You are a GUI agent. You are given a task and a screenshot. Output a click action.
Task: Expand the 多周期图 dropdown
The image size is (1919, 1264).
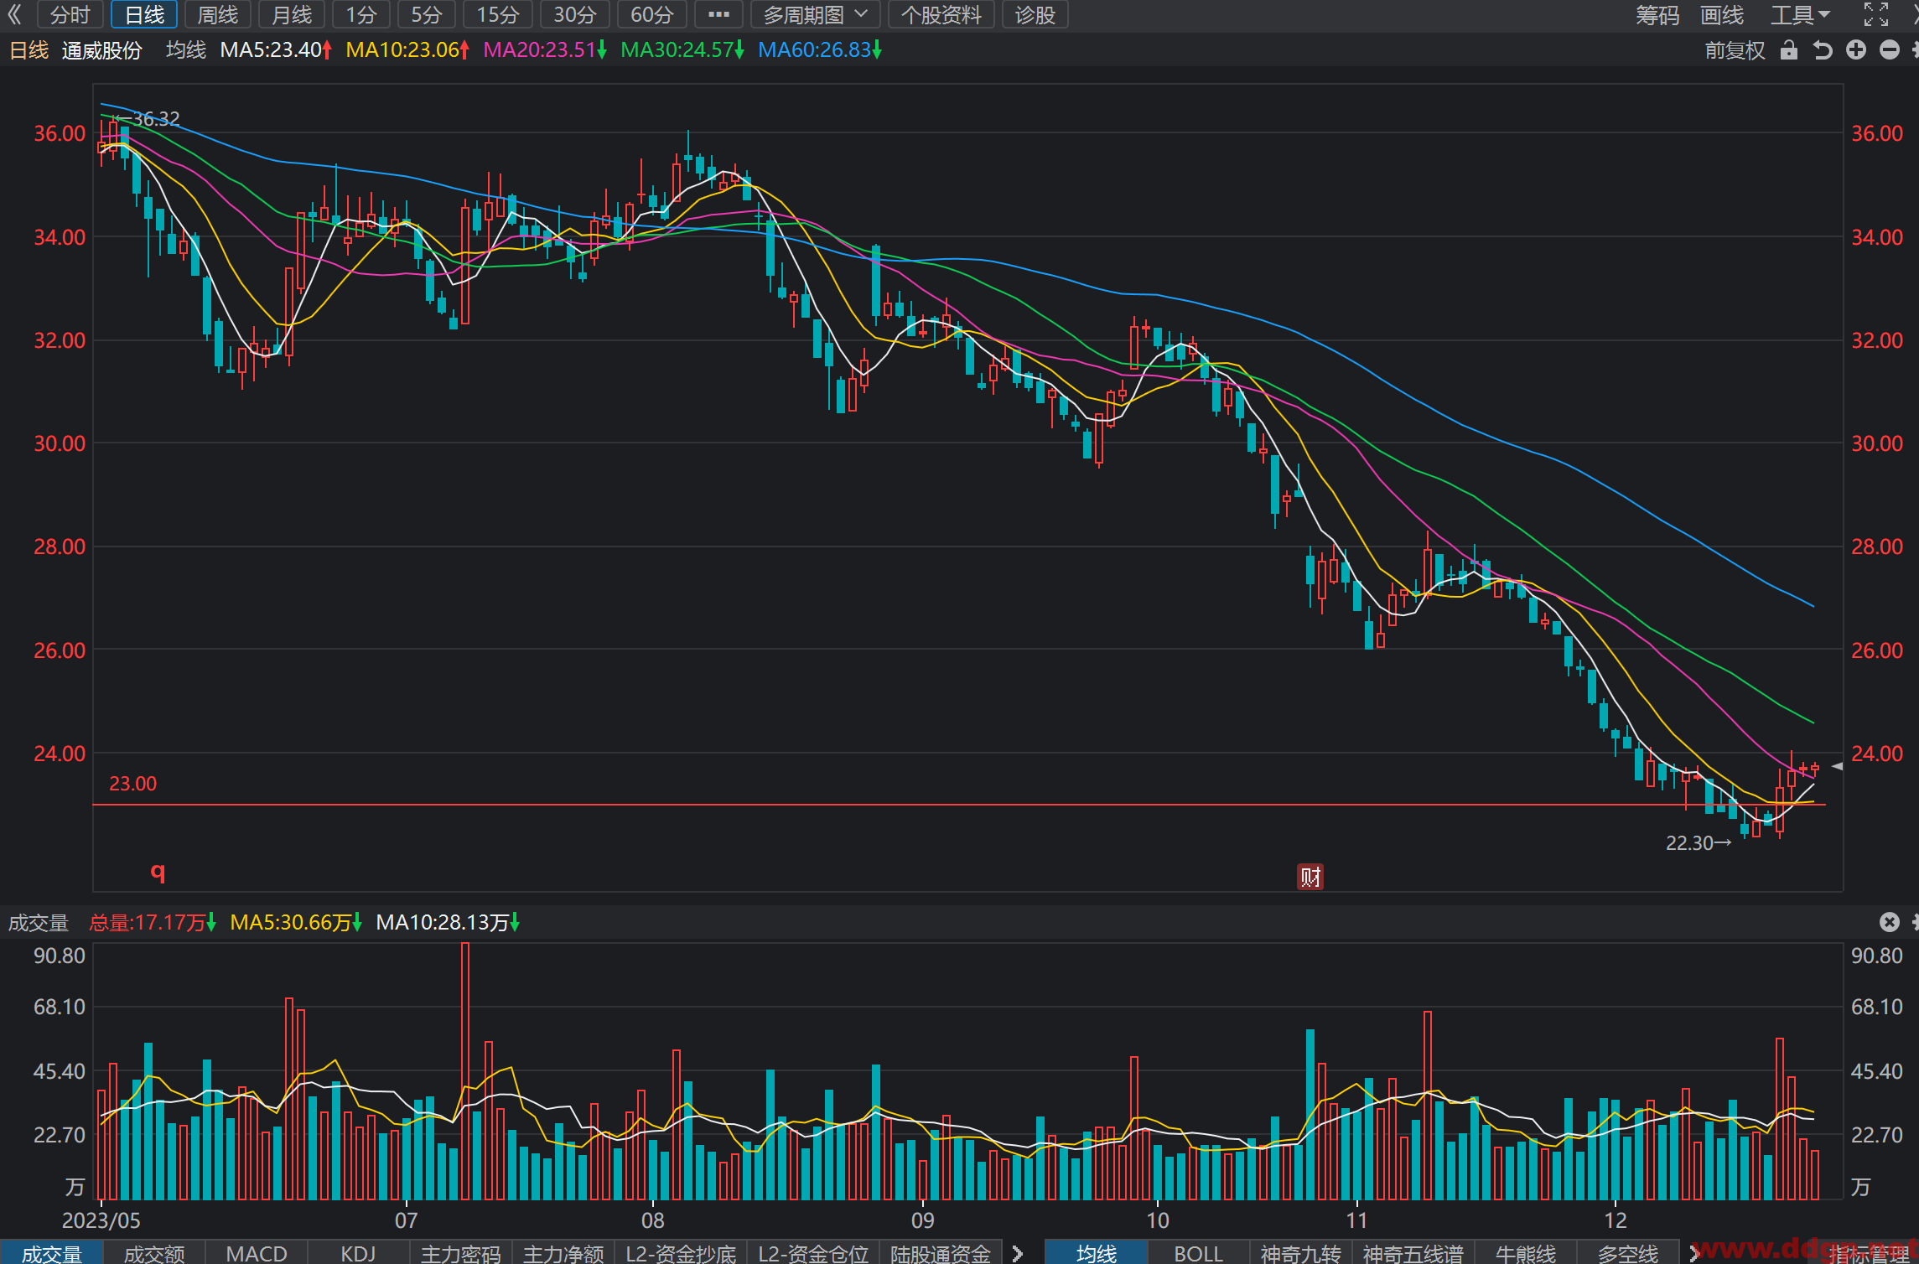click(x=815, y=14)
